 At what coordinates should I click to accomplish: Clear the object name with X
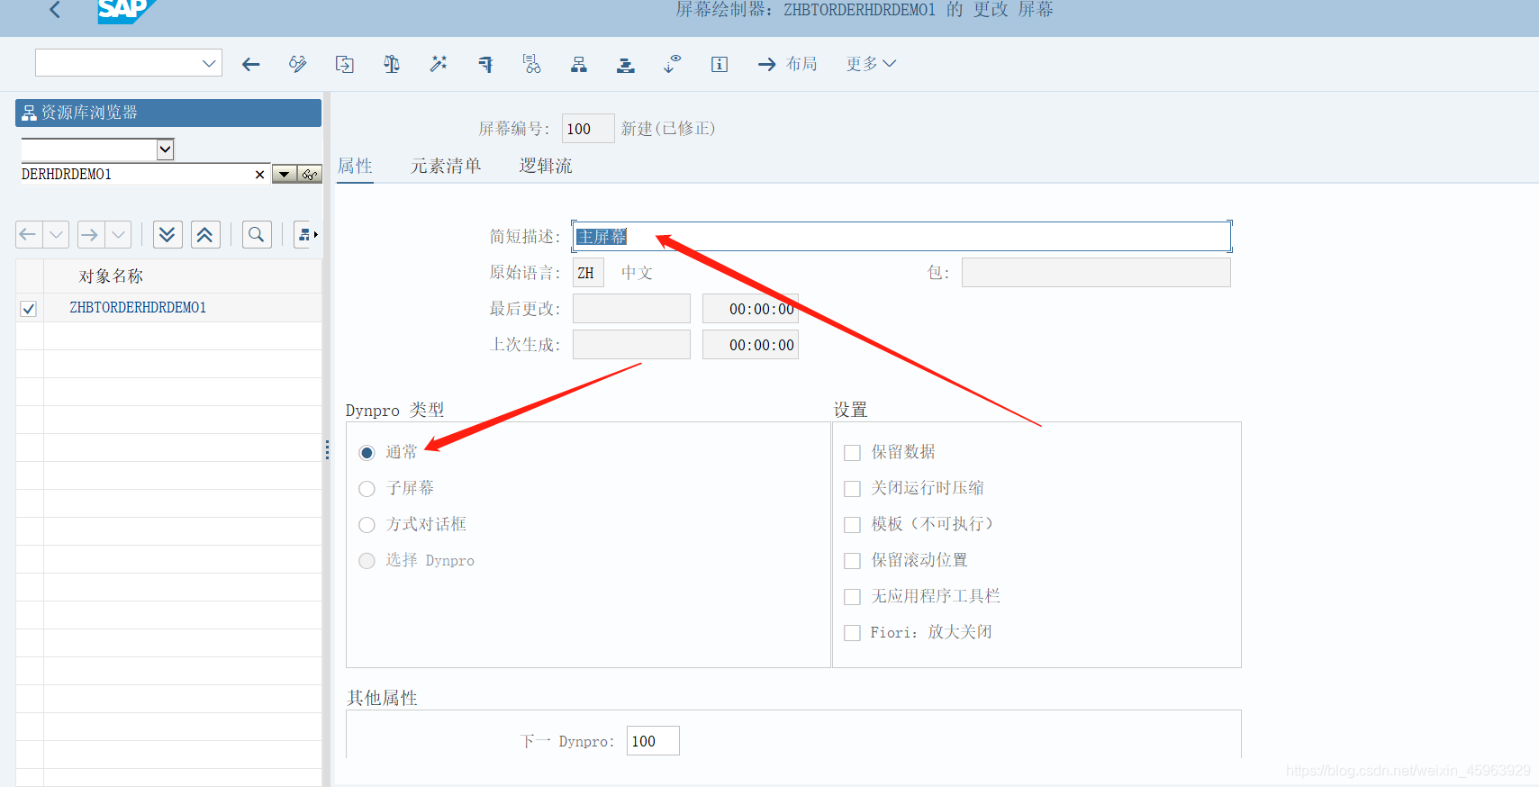[x=260, y=175]
